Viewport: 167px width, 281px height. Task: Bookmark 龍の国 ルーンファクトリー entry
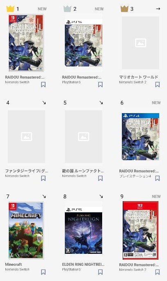(100, 178)
